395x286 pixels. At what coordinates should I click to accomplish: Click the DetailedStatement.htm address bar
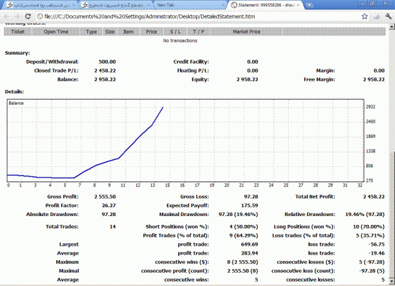(x=202, y=16)
